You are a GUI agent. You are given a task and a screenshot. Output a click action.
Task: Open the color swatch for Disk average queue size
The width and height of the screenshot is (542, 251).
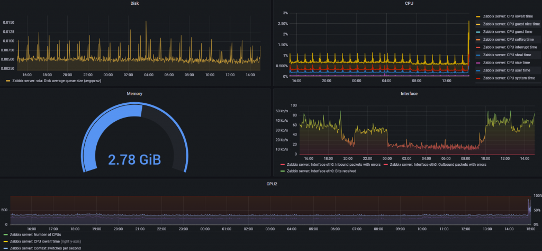click(x=7, y=80)
